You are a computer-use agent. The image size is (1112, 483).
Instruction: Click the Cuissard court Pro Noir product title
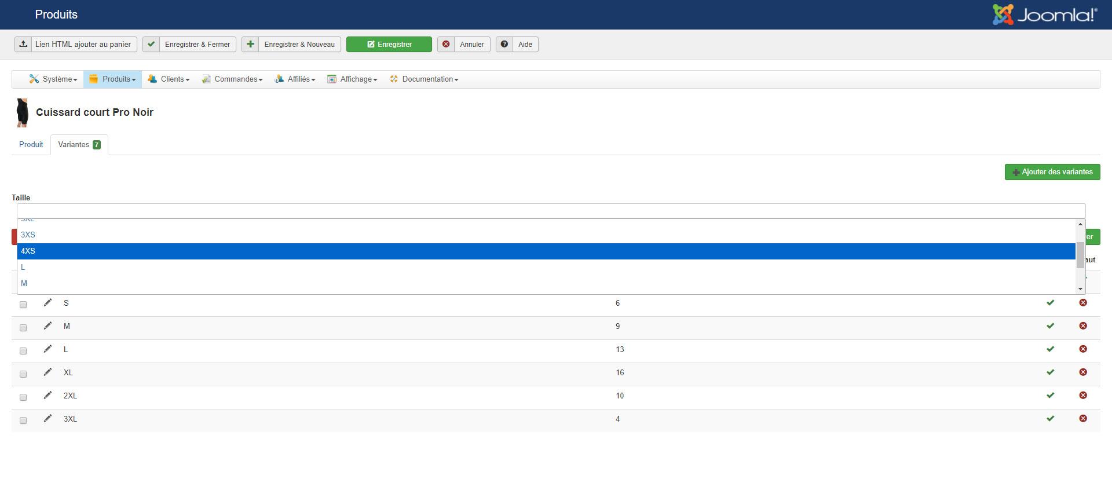(x=94, y=112)
